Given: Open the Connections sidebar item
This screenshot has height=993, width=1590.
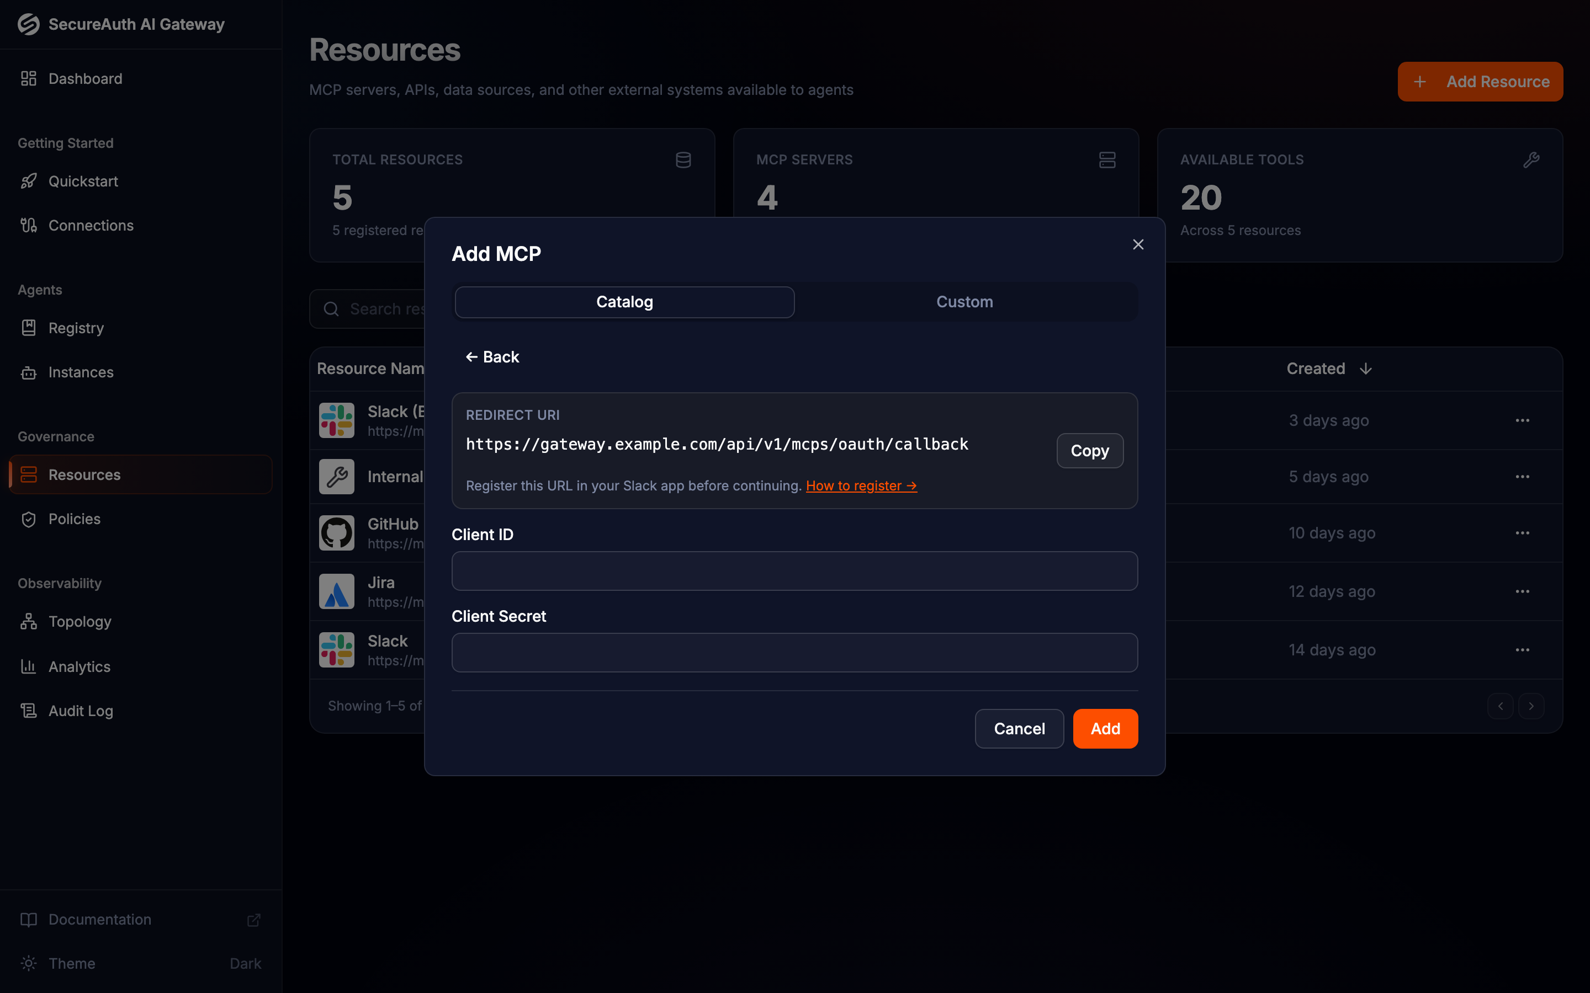Looking at the screenshot, I should [141, 225].
